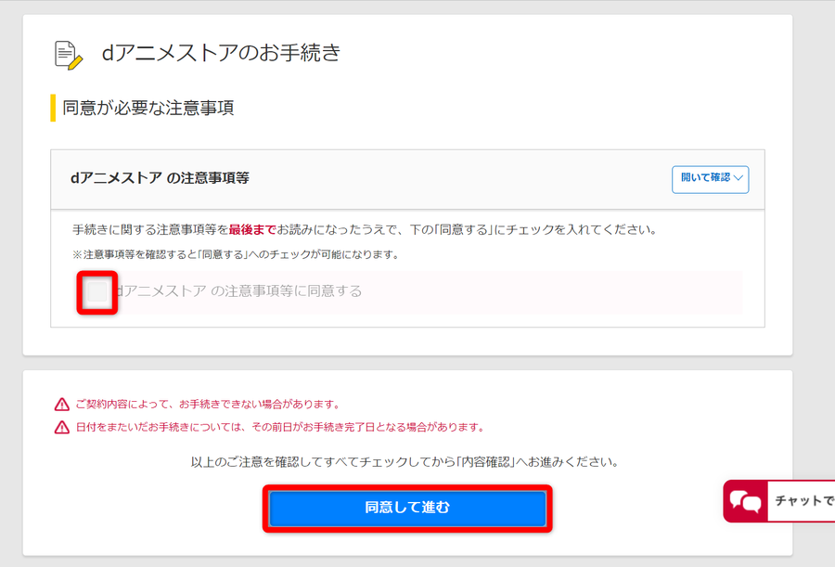Click the chat speech-bubble icon
The height and width of the screenshot is (567, 835).
click(x=745, y=501)
